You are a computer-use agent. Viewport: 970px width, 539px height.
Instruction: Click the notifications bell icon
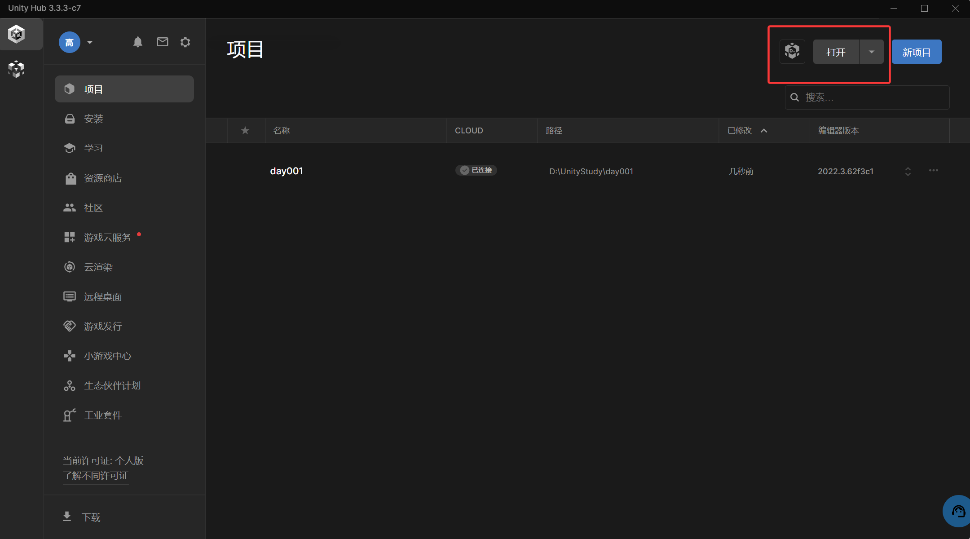coord(138,42)
